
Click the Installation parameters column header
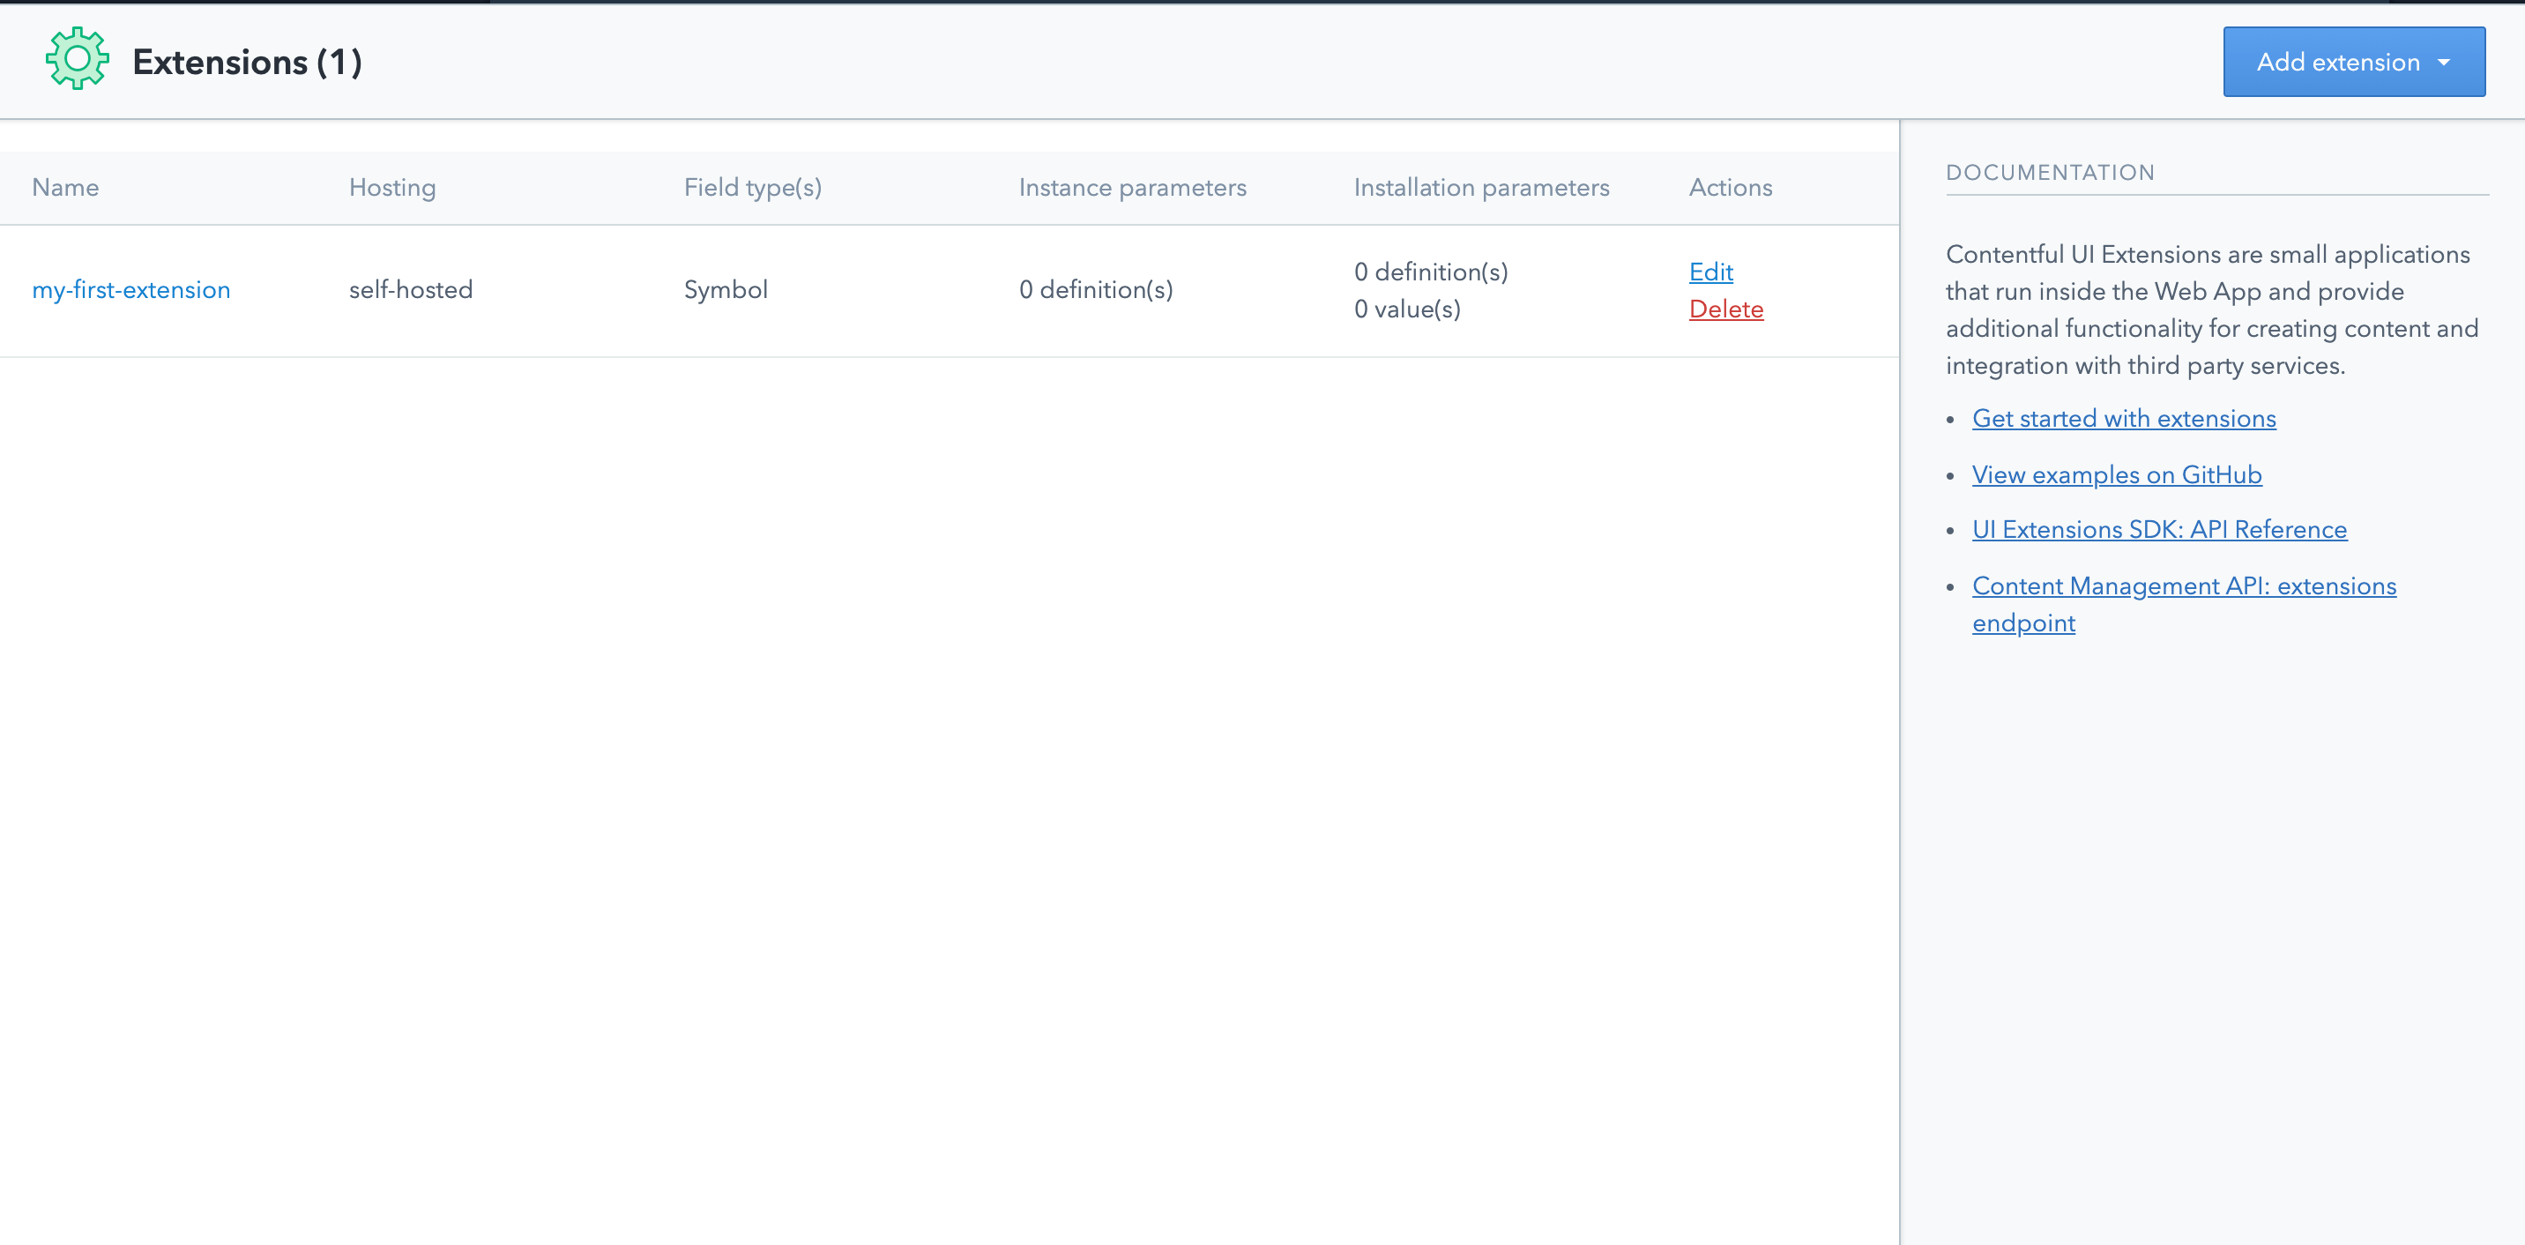(1480, 187)
